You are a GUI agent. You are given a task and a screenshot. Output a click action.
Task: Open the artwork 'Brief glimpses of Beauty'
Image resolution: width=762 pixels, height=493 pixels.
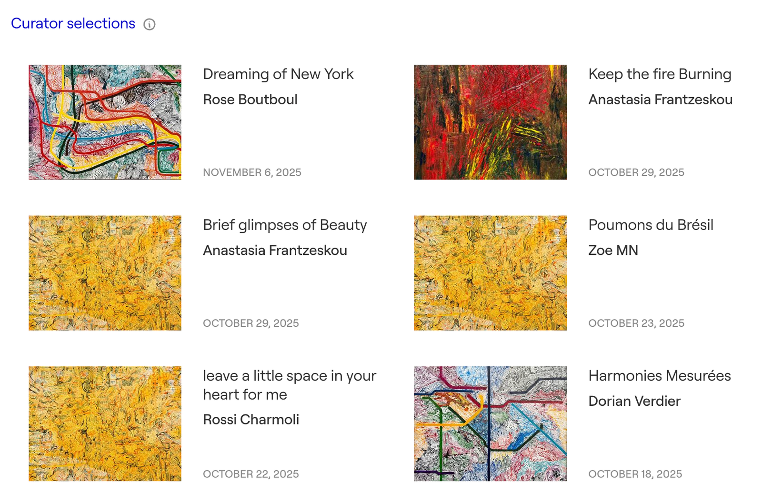[x=284, y=225]
